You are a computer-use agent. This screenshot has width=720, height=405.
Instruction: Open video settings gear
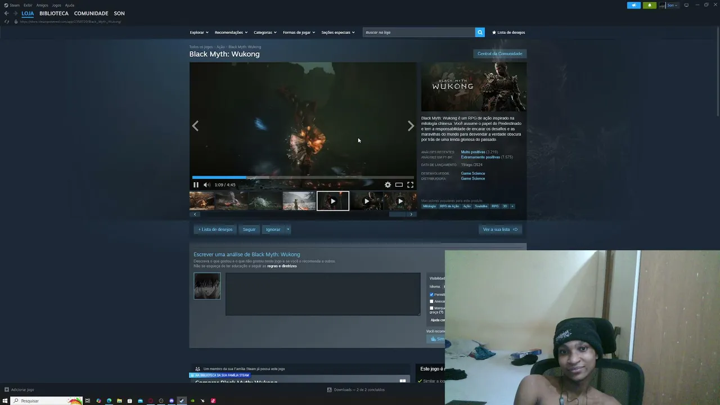(x=388, y=184)
